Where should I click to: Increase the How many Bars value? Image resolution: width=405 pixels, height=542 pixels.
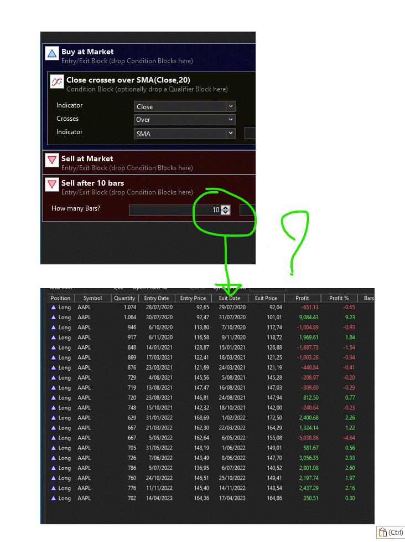pos(225,207)
